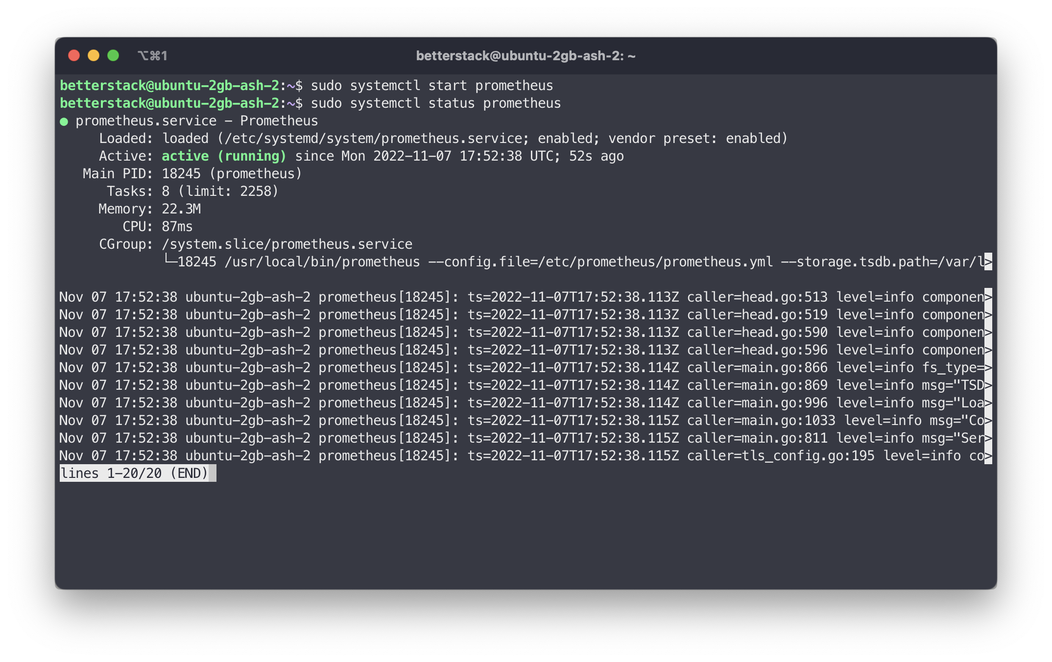
Task: Click the CGroup tree branch under prometheus.service
Action: coord(171,262)
